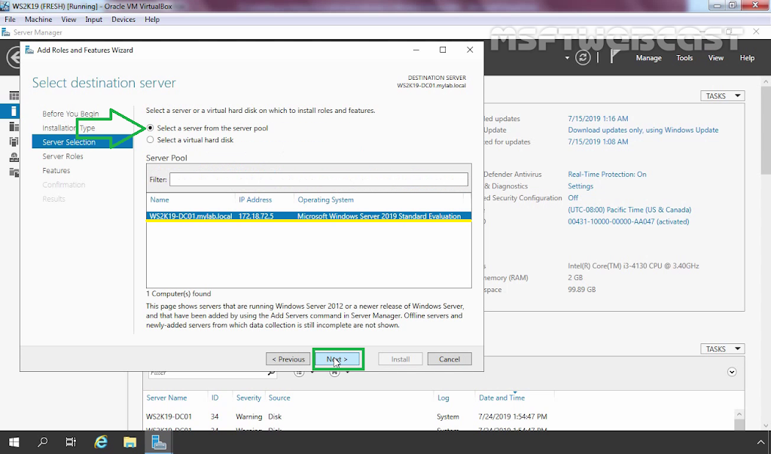
Task: Open the upper TASKS dropdown in Server Manager
Action: (x=722, y=96)
